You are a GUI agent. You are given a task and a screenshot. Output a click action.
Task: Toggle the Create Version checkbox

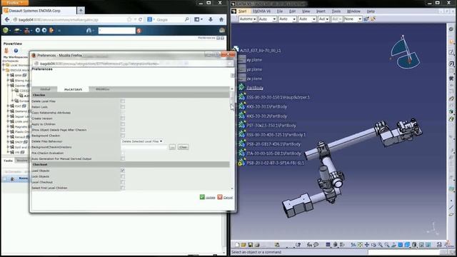(123, 119)
